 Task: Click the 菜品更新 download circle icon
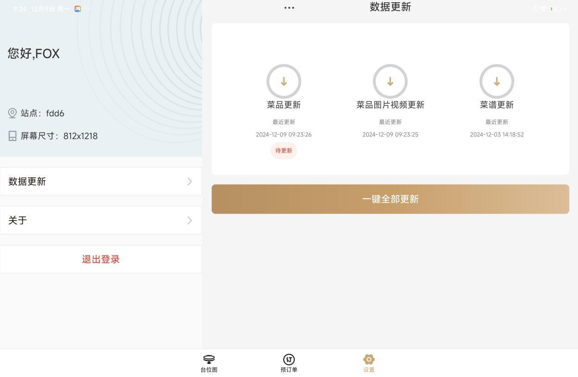coord(283,81)
